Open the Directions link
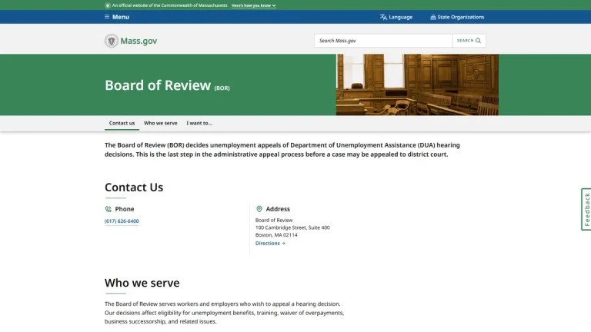This screenshot has width=591, height=332. pyautogui.click(x=270, y=243)
